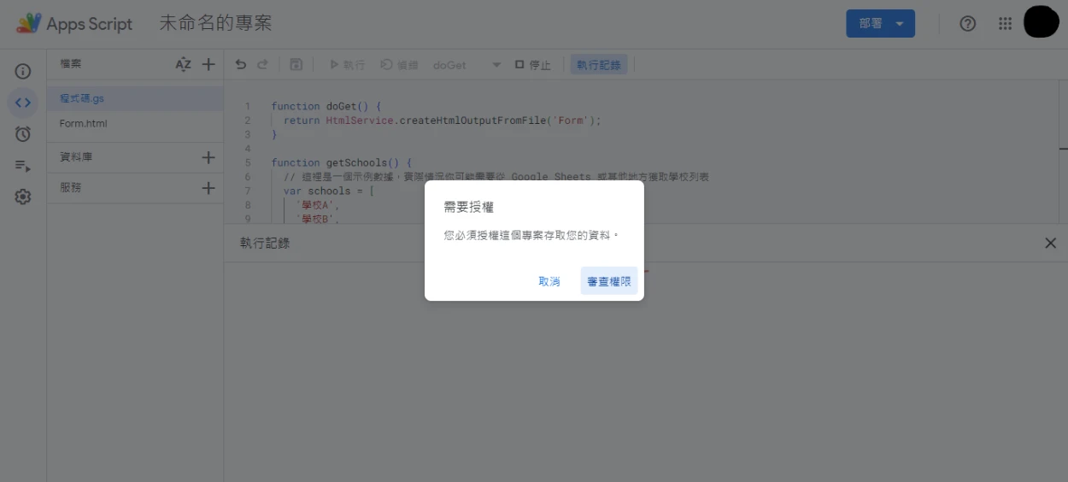The height and width of the screenshot is (482, 1068).
Task: Open the account avatar menu
Action: tap(1042, 22)
